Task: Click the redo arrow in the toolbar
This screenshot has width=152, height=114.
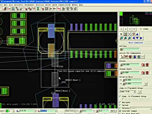Action: coord(76,9)
